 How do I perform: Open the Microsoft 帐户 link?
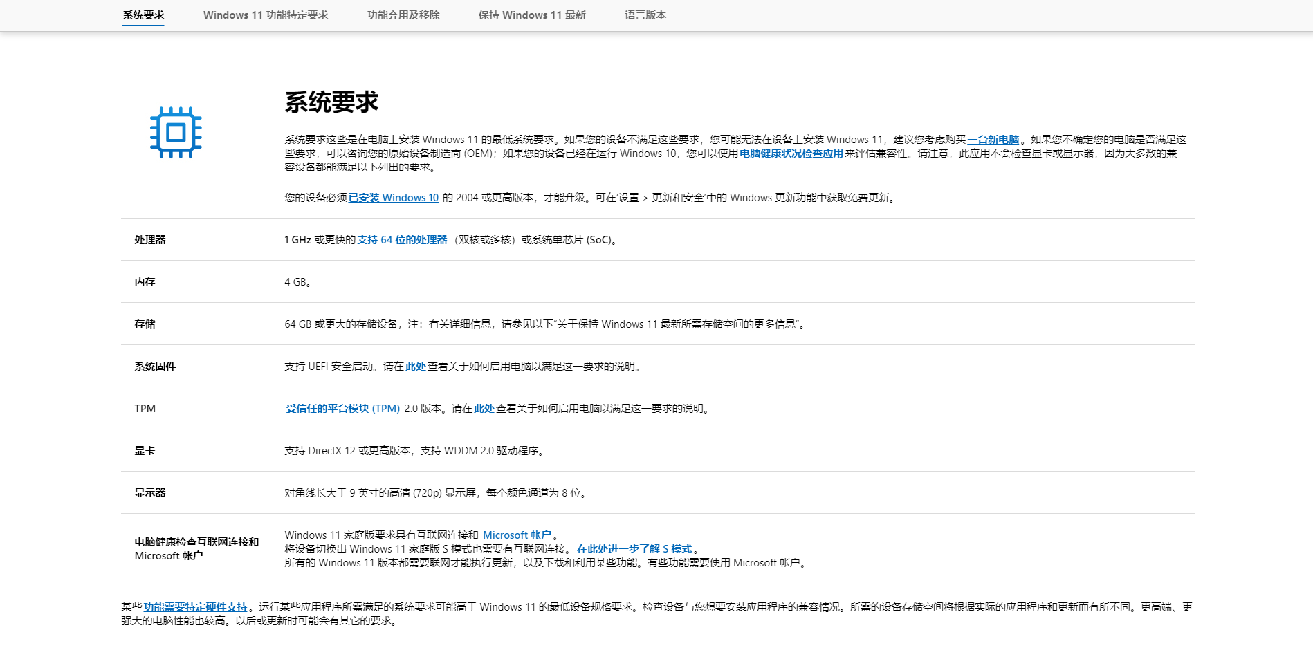[x=517, y=535]
